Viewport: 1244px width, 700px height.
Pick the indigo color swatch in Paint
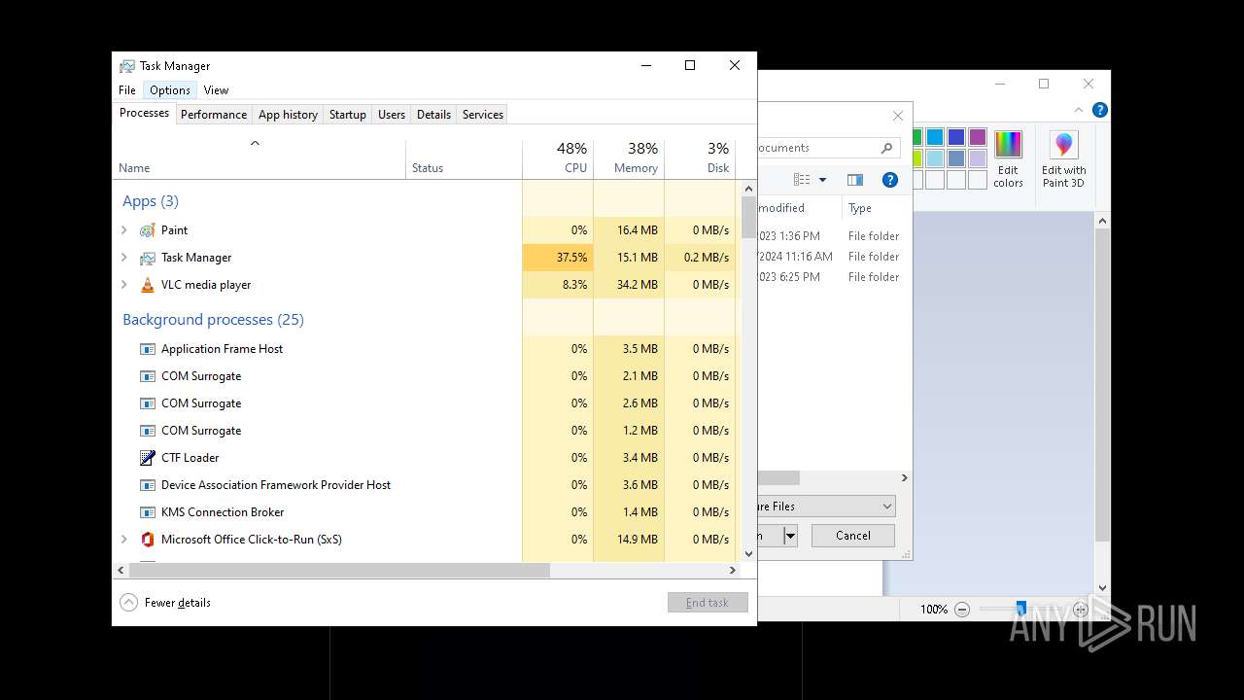click(x=956, y=137)
